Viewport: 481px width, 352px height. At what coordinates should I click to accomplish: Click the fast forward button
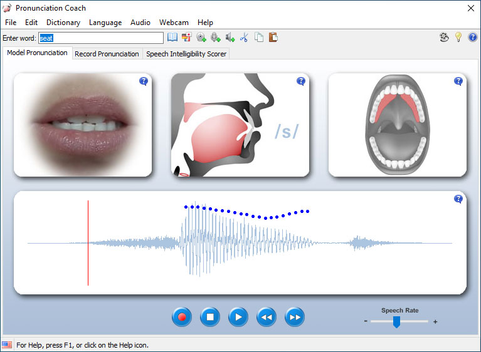pyautogui.click(x=295, y=318)
